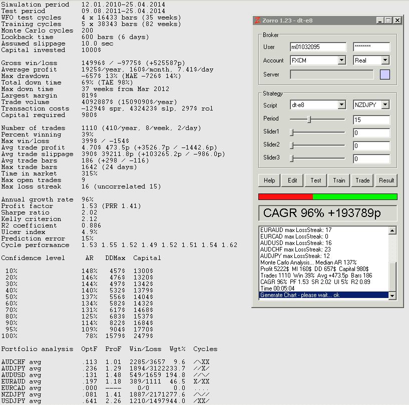Click the Trade button
This screenshot has width=409, height=405.
coord(362,180)
